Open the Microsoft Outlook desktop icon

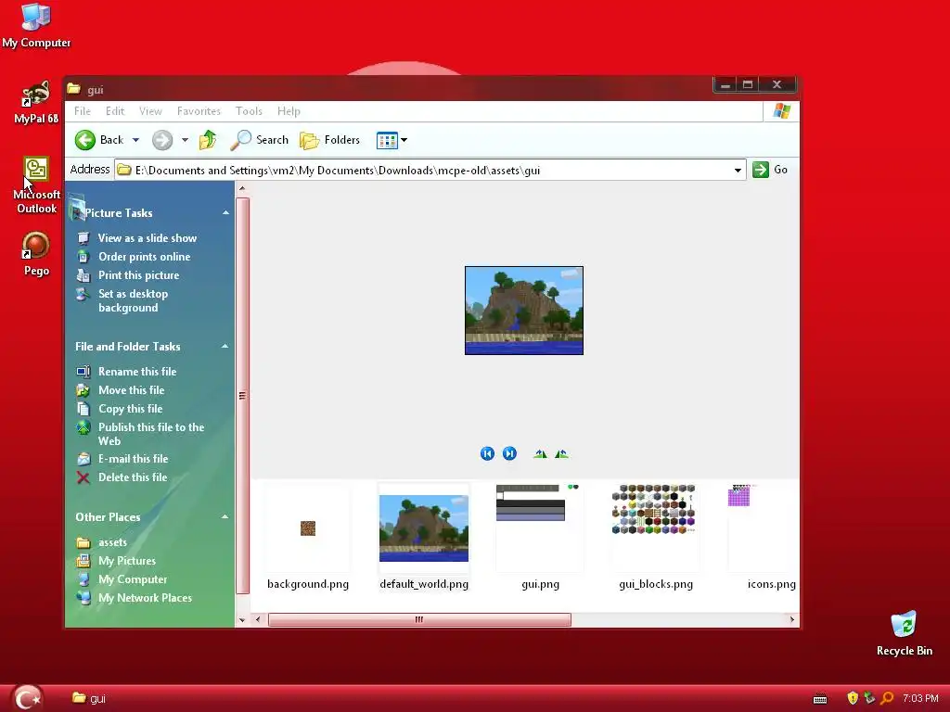point(36,185)
